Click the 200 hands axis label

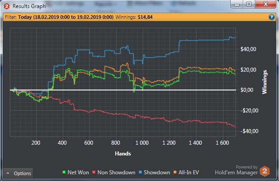[35, 143]
